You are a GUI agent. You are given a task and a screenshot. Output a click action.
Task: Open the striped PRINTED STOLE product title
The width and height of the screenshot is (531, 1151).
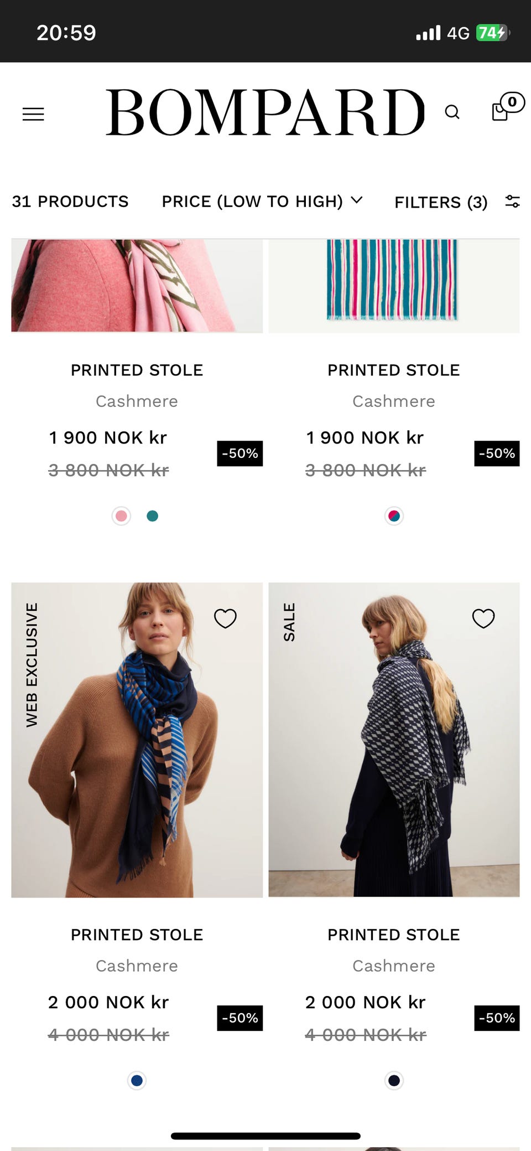pos(393,369)
